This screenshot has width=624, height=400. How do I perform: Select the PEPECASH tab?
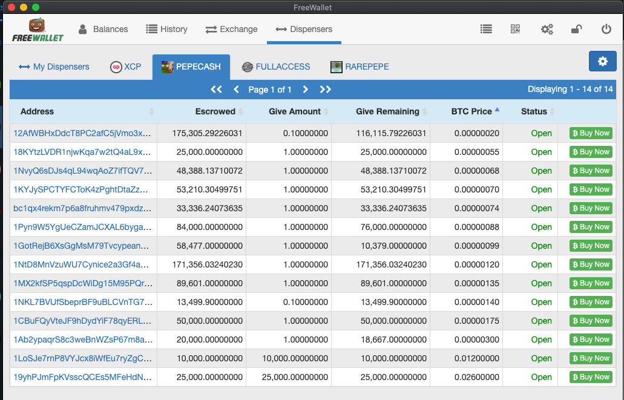coord(191,67)
